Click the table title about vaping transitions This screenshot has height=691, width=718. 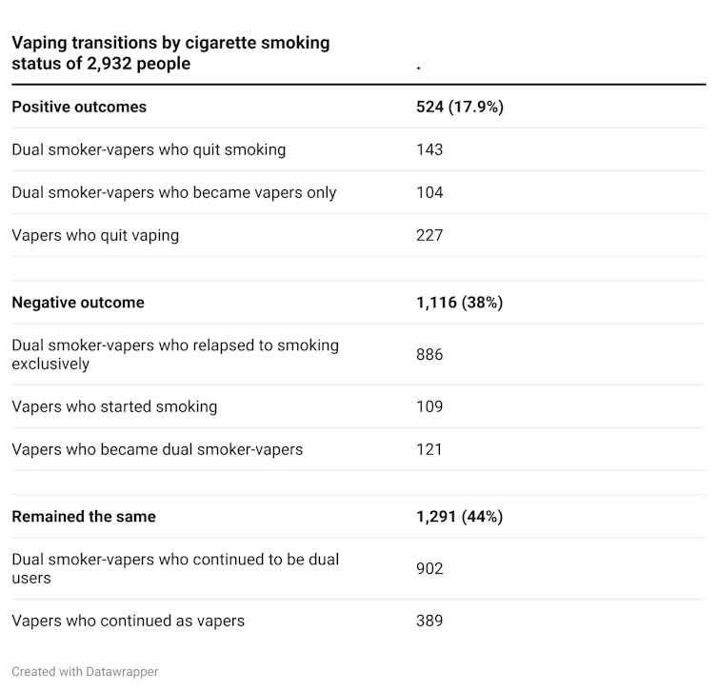[170, 53]
